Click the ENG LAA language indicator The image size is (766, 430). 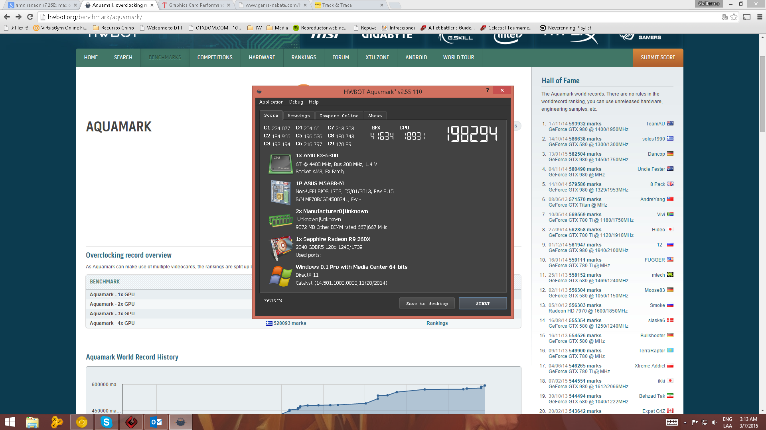[x=727, y=422]
